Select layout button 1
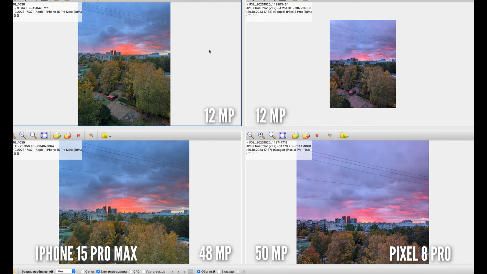 (172, 272)
